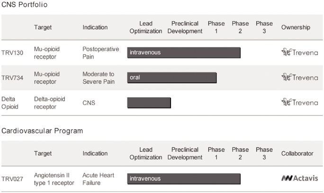Click the Trevena logo in the Delta Opioid row
This screenshot has height=193, width=324.
coord(300,102)
